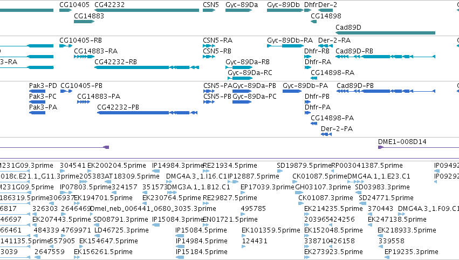Open the Pak3-PA protein label
The width and height of the screenshot is (459, 260).
click(43, 107)
